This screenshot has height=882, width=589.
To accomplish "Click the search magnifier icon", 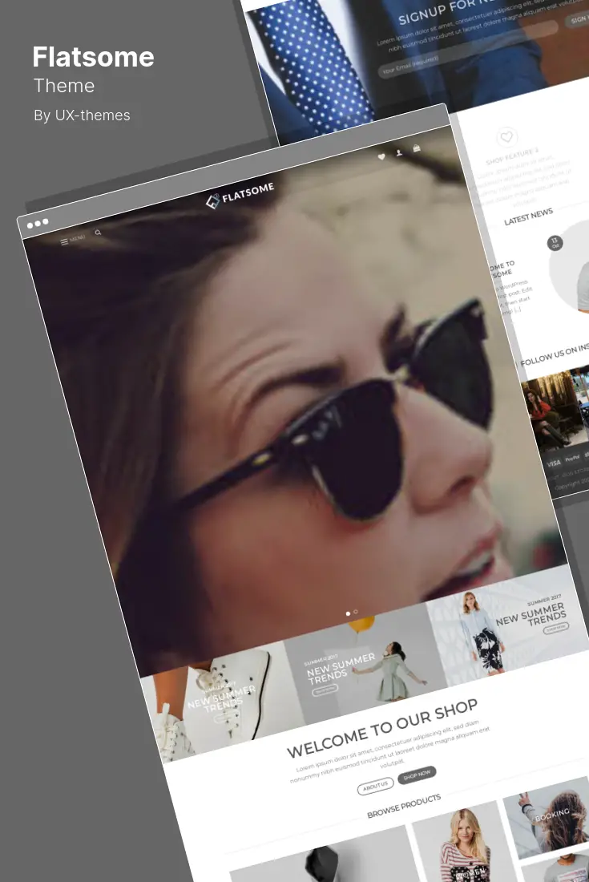I will (98, 233).
